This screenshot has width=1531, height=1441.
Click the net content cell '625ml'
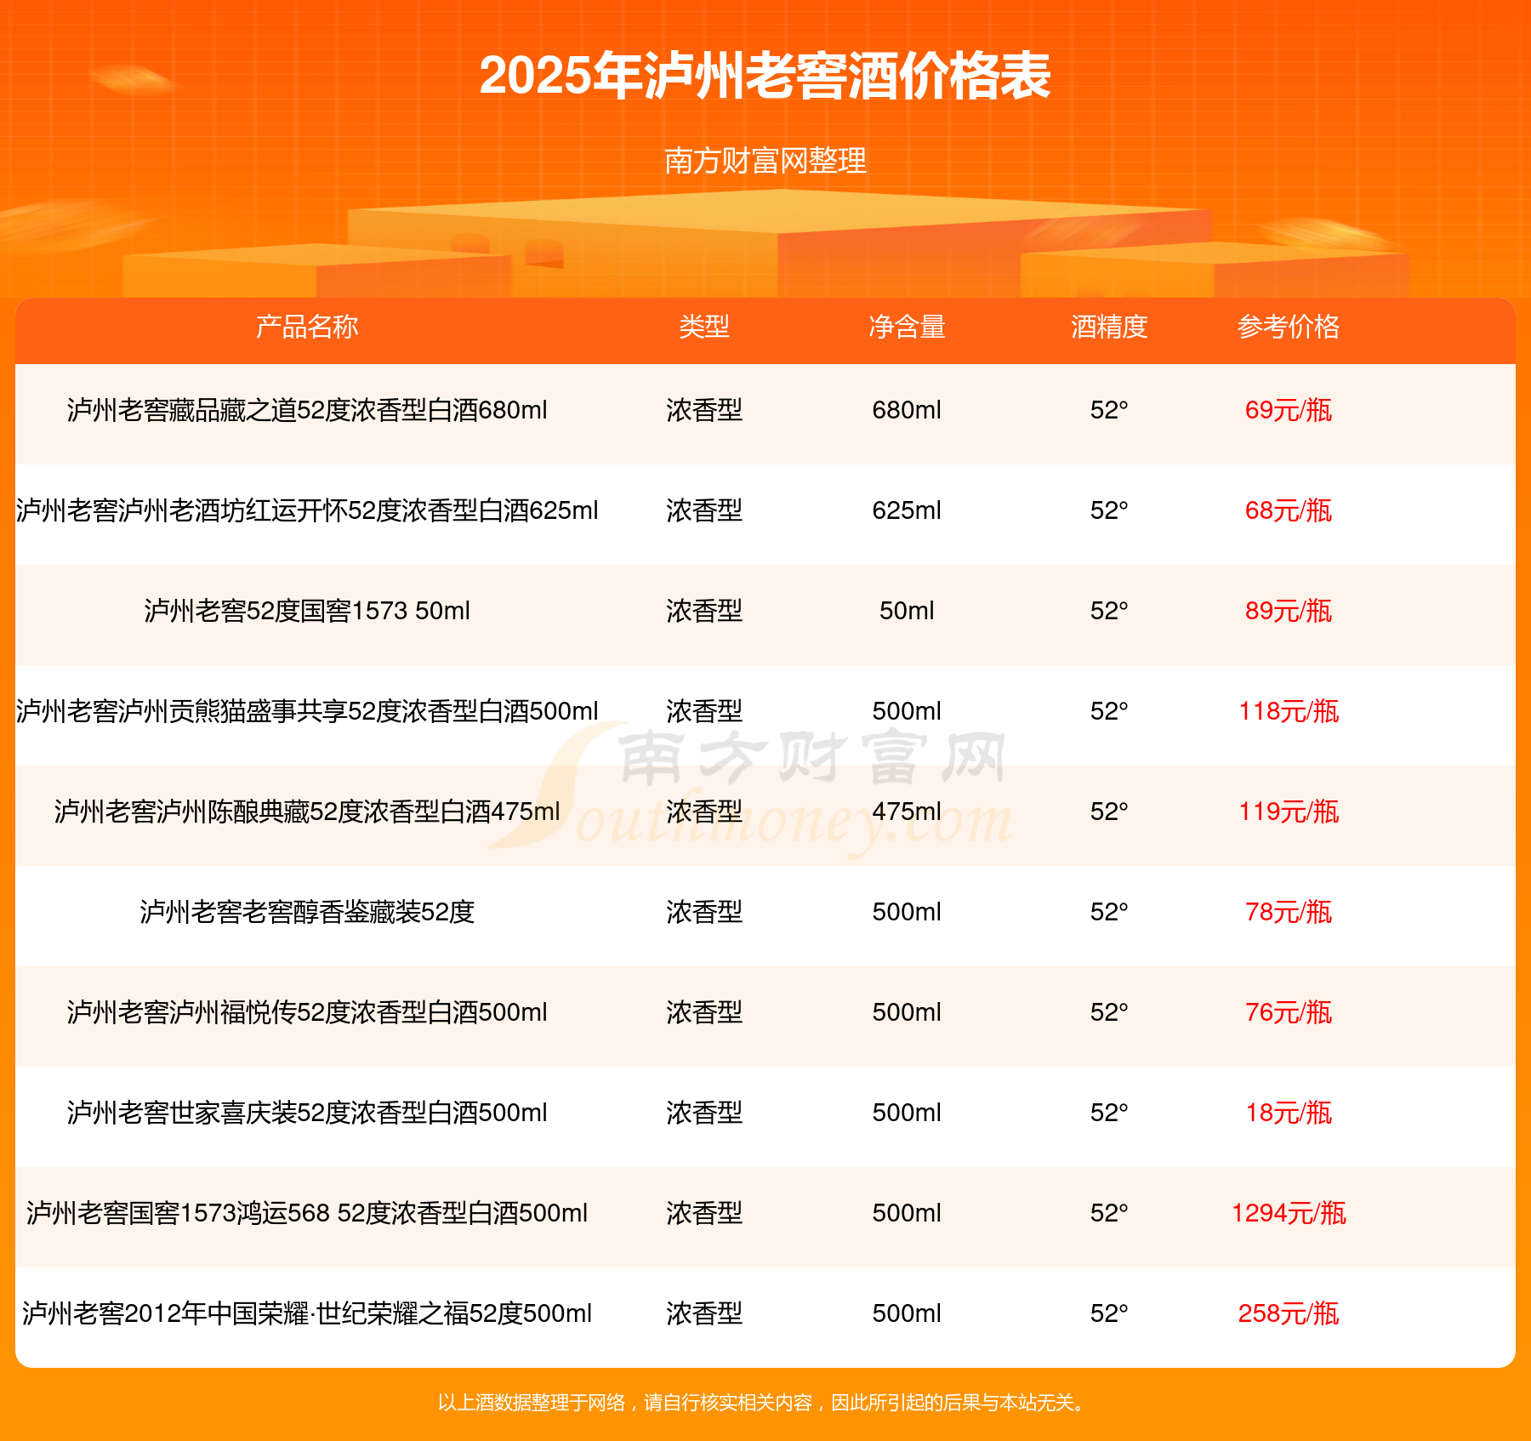[907, 510]
